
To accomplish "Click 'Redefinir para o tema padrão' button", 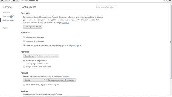I will coord(47,56).
